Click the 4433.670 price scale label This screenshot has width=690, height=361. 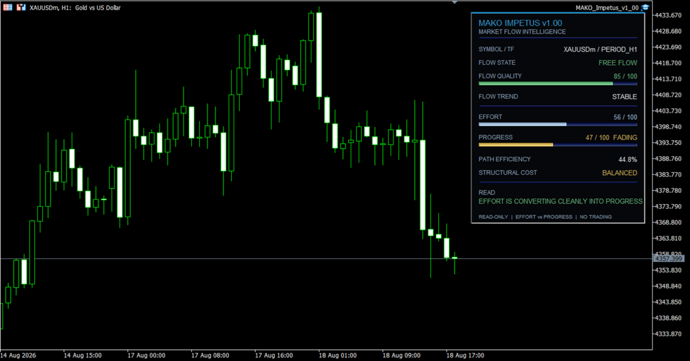[x=668, y=16]
